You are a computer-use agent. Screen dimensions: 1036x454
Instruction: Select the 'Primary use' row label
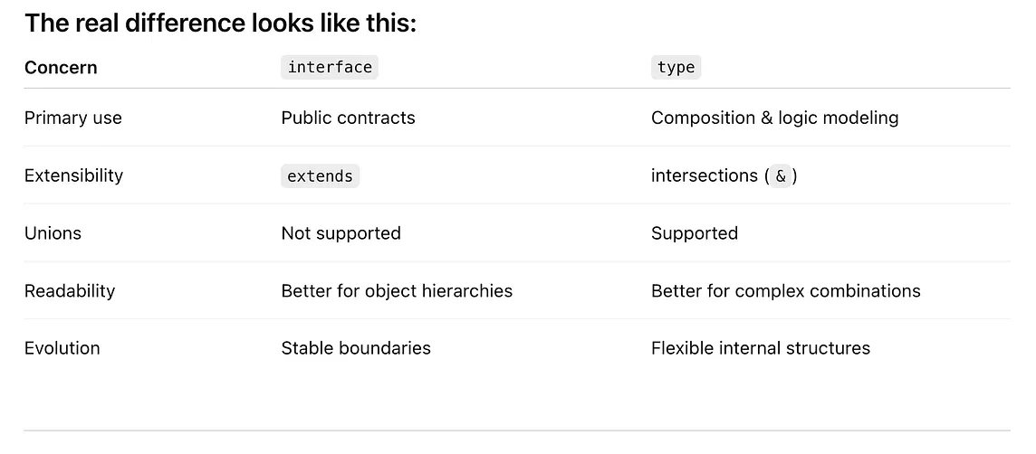click(73, 118)
